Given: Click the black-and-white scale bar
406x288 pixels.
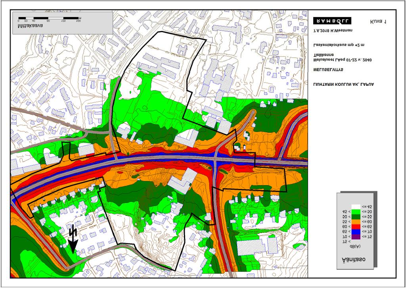Looking at the screenshot, I should tap(48, 18).
